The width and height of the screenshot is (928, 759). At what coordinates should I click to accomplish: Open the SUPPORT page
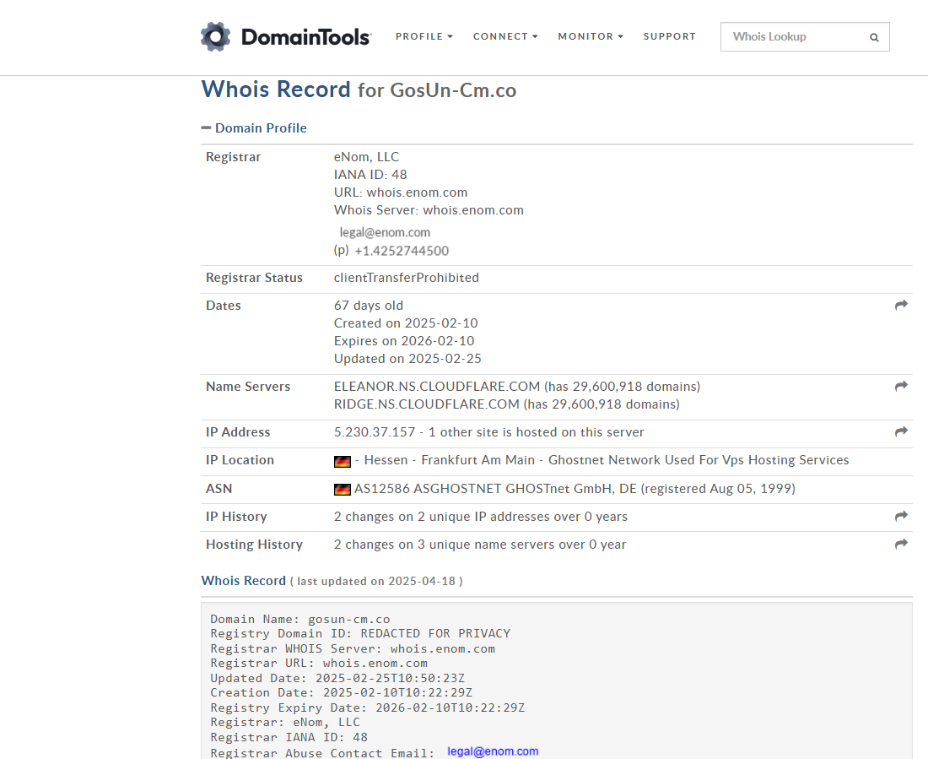669,36
